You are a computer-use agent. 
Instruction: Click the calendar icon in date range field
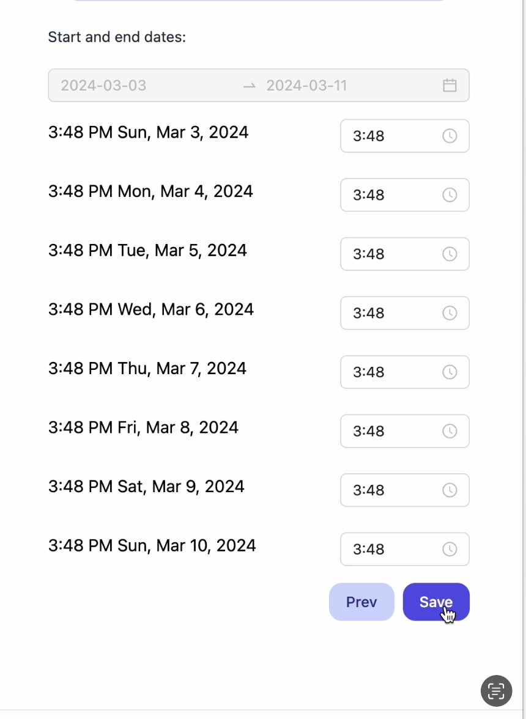tap(450, 86)
